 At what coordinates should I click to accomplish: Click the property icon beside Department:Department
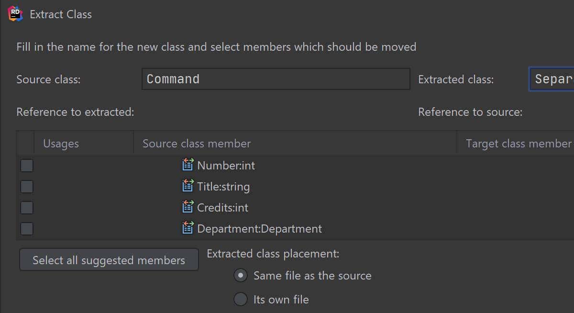tap(188, 228)
